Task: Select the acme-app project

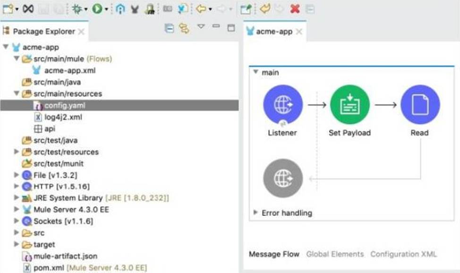Action: click(41, 47)
